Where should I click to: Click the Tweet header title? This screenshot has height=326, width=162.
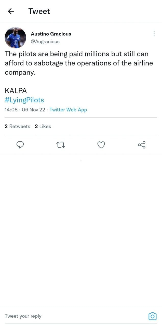(x=39, y=11)
